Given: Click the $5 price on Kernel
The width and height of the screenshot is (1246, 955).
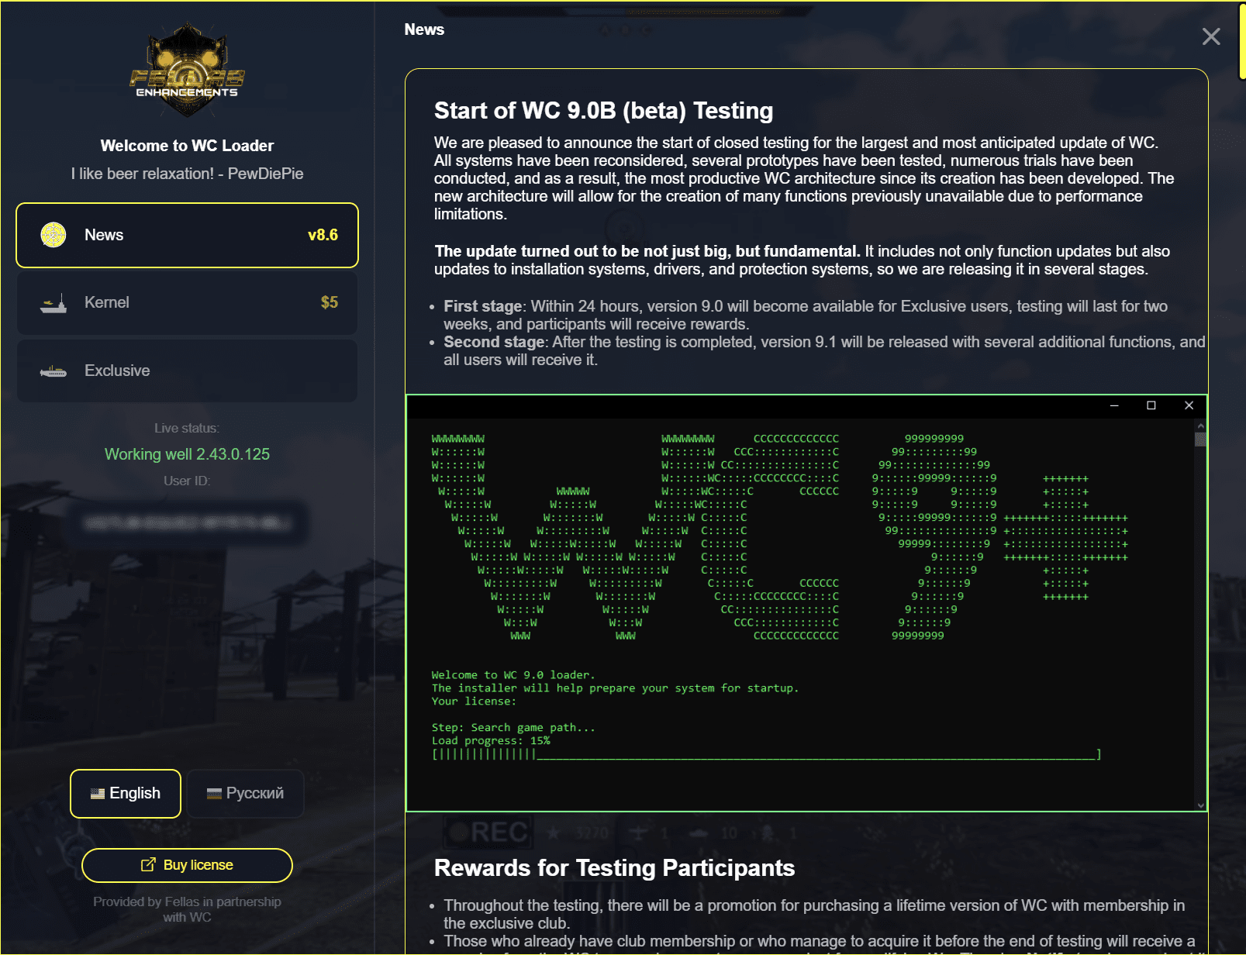Looking at the screenshot, I should [x=330, y=302].
